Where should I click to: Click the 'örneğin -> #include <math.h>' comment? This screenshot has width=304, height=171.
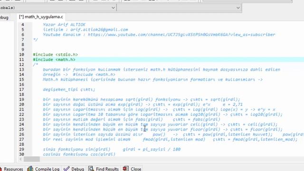point(79,75)
